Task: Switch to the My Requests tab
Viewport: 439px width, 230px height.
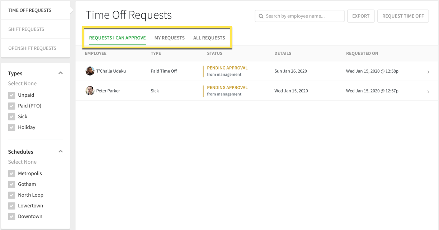Action: (x=170, y=38)
